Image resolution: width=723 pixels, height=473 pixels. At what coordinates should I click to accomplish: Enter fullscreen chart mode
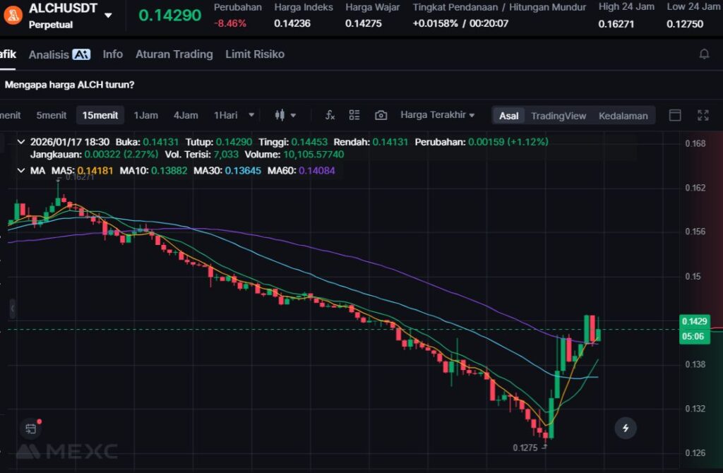[703, 115]
